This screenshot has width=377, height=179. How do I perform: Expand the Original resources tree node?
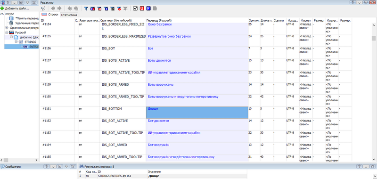click(x=7, y=28)
